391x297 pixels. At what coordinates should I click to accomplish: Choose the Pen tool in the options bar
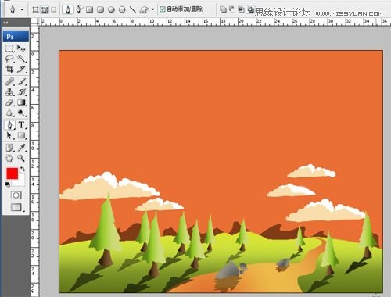[x=68, y=9]
